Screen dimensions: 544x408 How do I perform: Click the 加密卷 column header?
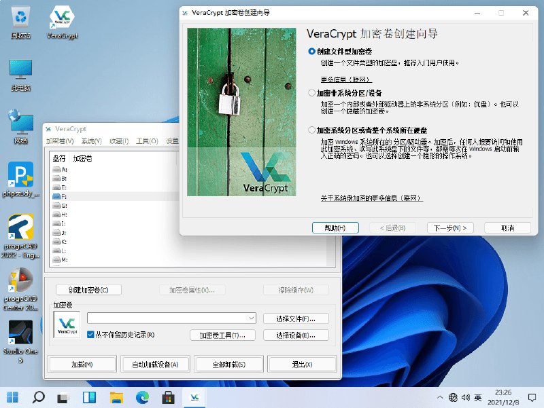[x=82, y=158]
